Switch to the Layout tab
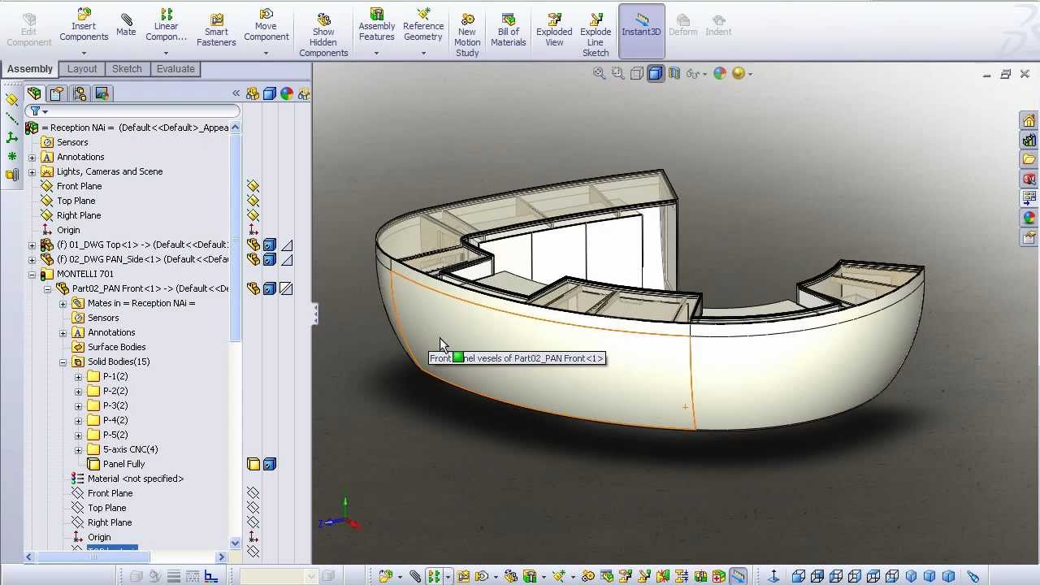The width and height of the screenshot is (1040, 585). (x=82, y=69)
